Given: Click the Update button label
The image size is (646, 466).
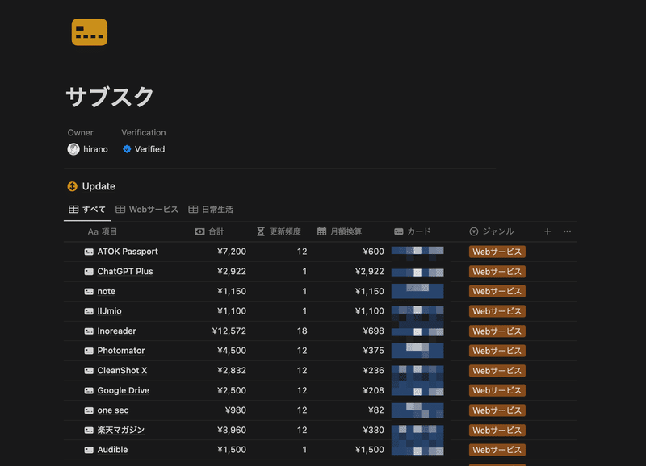Looking at the screenshot, I should pos(99,186).
